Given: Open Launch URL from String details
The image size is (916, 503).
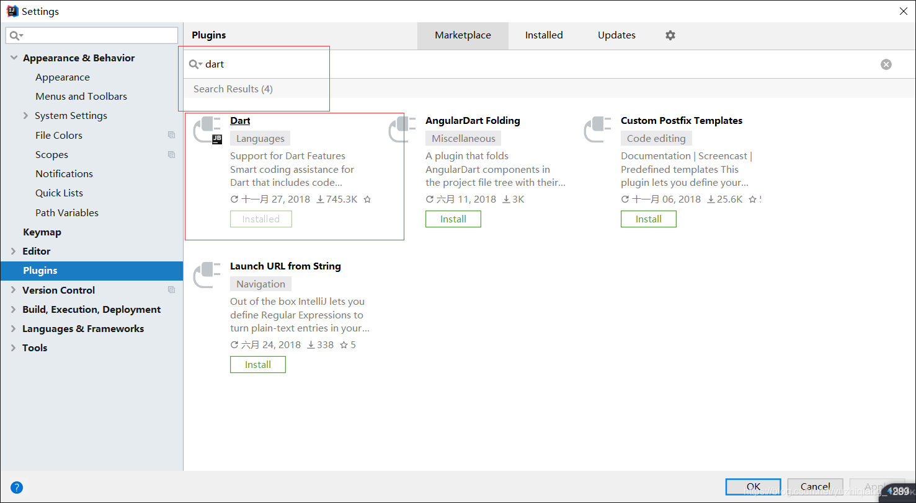Looking at the screenshot, I should pyautogui.click(x=285, y=266).
